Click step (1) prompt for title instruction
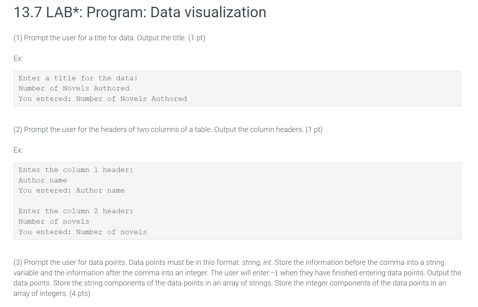Screen dimensions: 478x307 click(109, 38)
